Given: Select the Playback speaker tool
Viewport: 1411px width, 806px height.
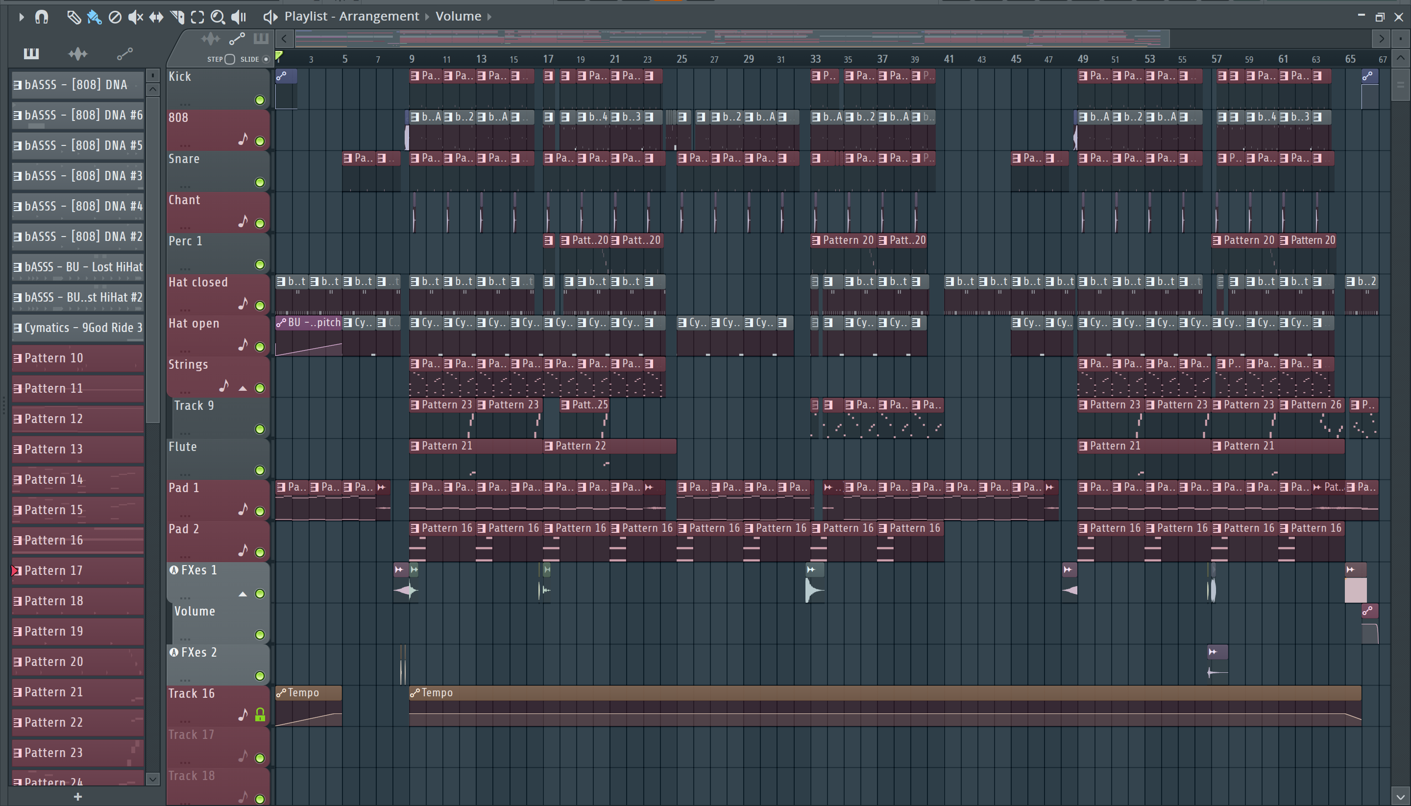Looking at the screenshot, I should click(239, 17).
